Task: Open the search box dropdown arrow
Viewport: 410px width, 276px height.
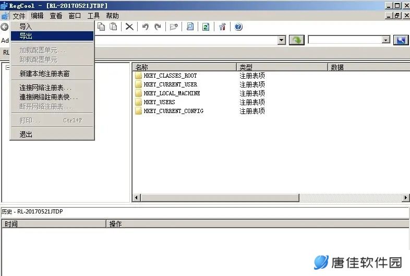Action: coord(385,40)
